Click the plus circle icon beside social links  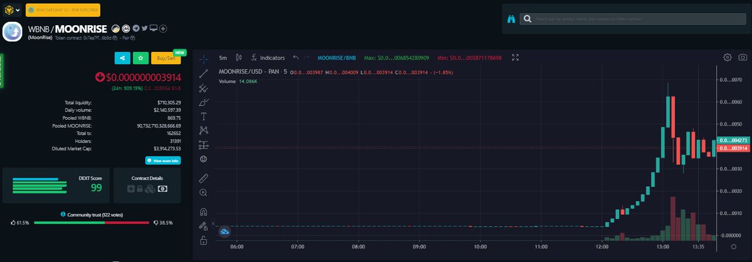[164, 28]
